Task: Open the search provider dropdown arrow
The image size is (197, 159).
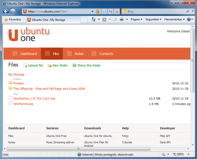Action: (193, 11)
